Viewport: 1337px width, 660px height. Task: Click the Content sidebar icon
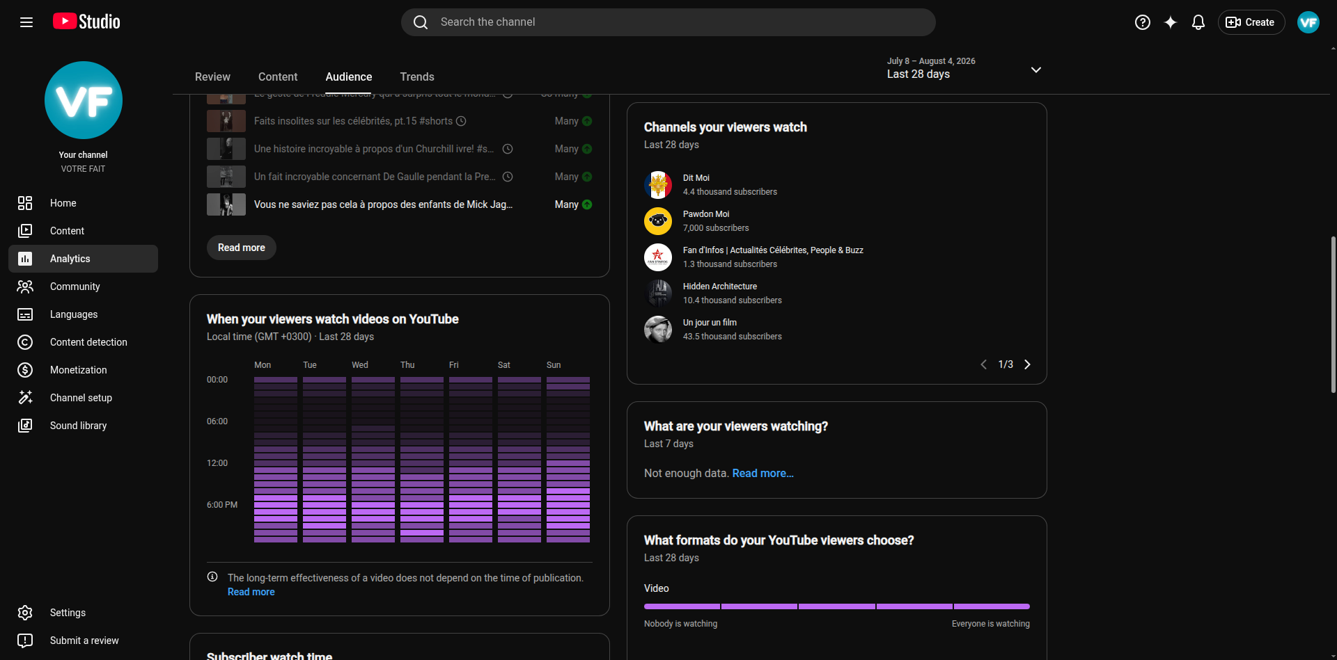pos(25,231)
